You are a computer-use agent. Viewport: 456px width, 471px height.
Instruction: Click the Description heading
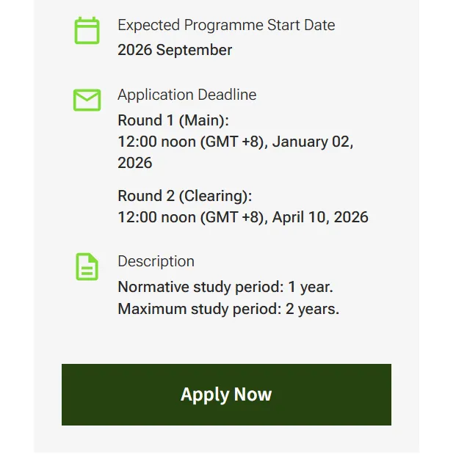[156, 261]
